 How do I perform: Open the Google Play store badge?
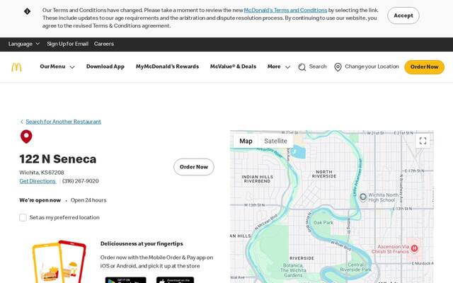126,280
